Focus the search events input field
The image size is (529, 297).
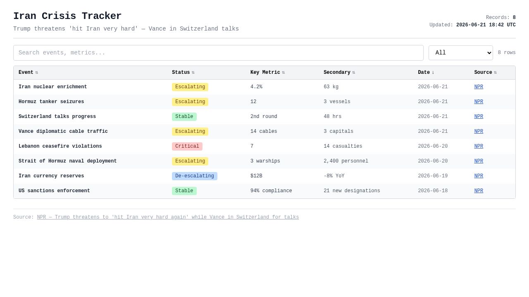coord(218,53)
